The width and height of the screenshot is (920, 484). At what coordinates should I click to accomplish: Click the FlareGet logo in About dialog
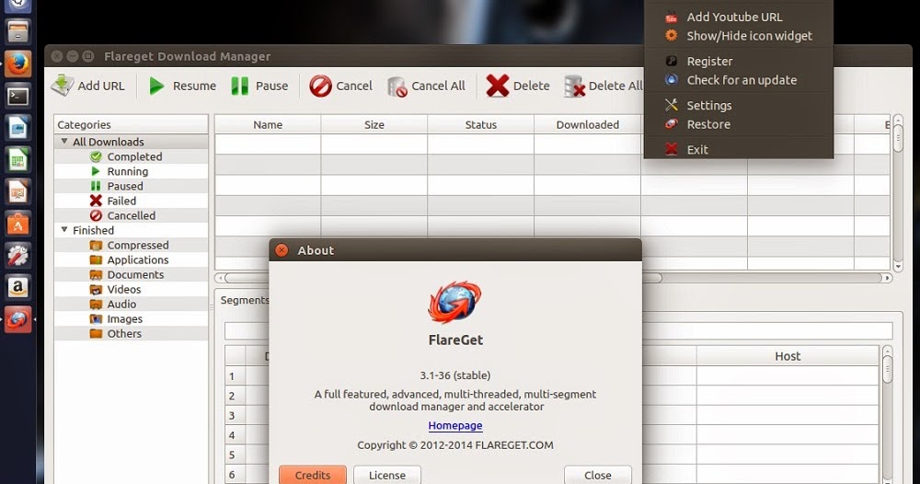click(x=454, y=302)
